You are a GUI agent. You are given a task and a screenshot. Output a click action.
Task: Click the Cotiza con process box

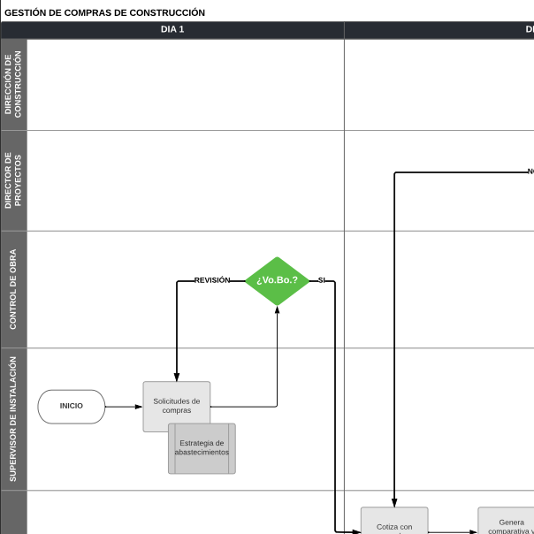(393, 522)
